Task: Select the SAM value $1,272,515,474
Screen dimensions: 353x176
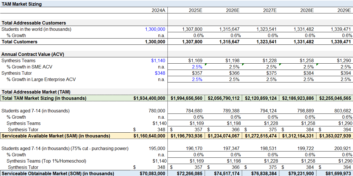Action: click(261, 136)
